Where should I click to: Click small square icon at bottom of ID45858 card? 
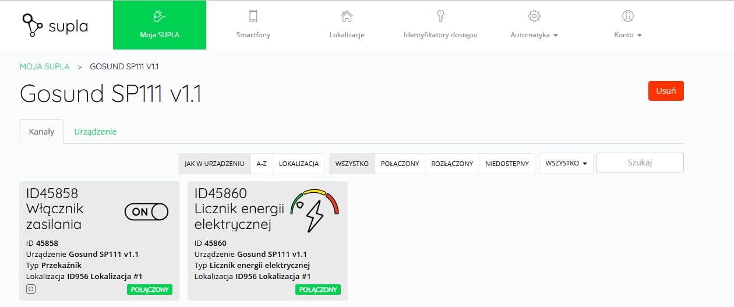click(x=31, y=289)
